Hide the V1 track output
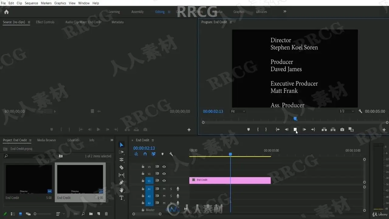 tap(164, 181)
